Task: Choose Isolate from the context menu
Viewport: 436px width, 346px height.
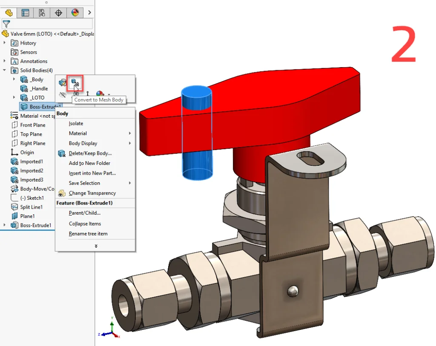Action: click(76, 124)
